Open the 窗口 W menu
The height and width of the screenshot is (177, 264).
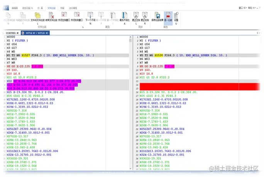pos(243,8)
